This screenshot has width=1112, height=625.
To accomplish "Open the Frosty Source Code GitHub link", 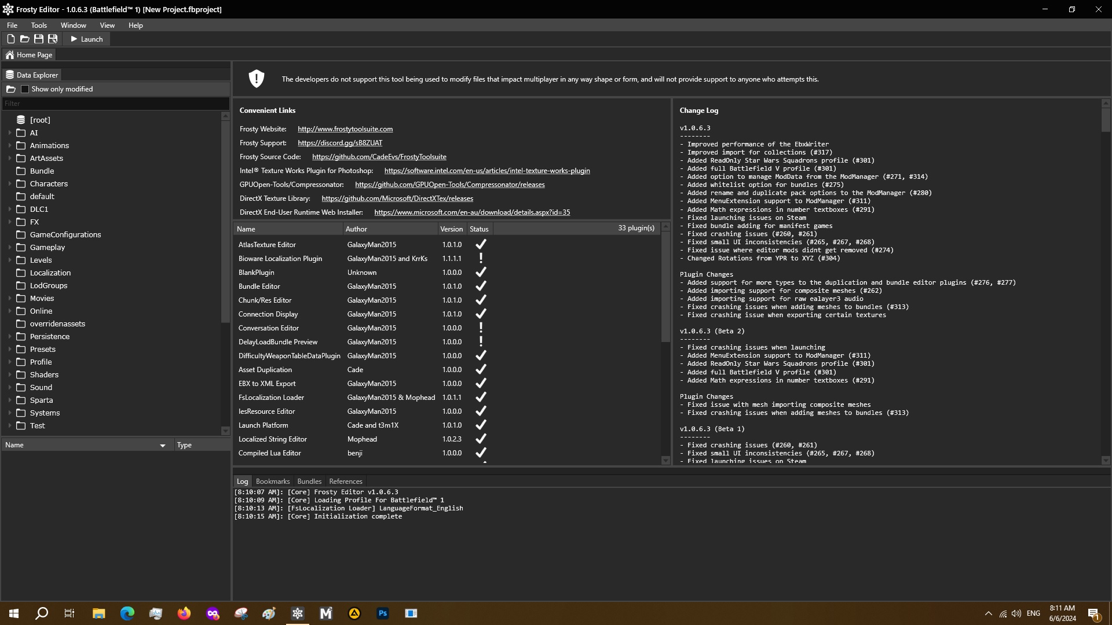I will tap(379, 157).
